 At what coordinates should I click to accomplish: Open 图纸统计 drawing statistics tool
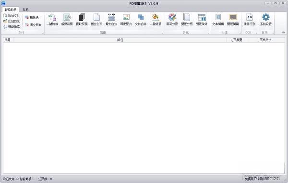click(x=202, y=20)
